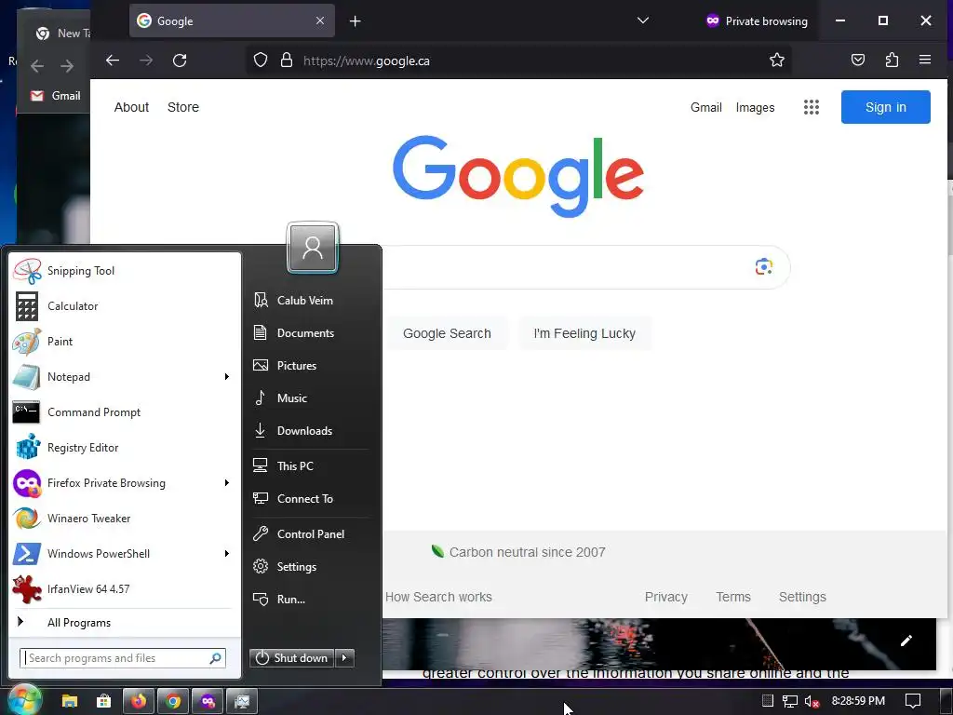
Task: Click I'm Feeling Lucky button
Action: 584,333
